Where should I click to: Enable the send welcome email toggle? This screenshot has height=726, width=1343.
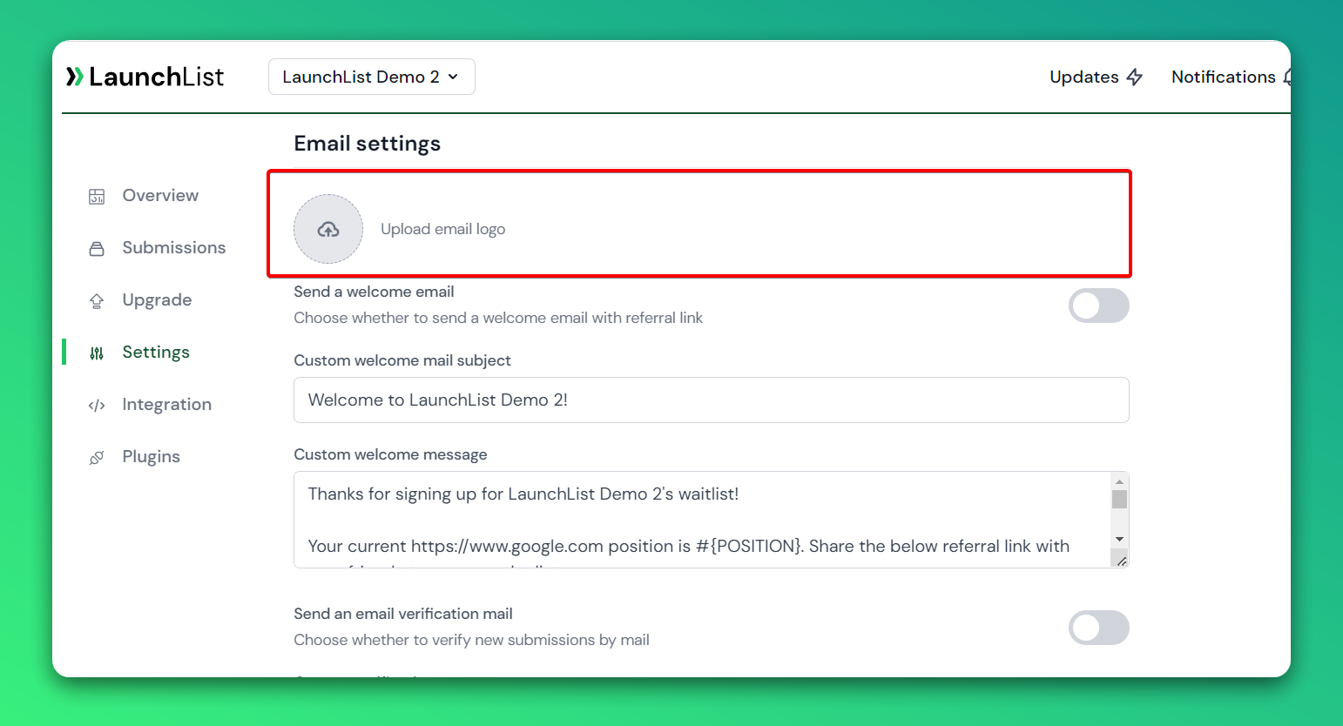pos(1098,306)
